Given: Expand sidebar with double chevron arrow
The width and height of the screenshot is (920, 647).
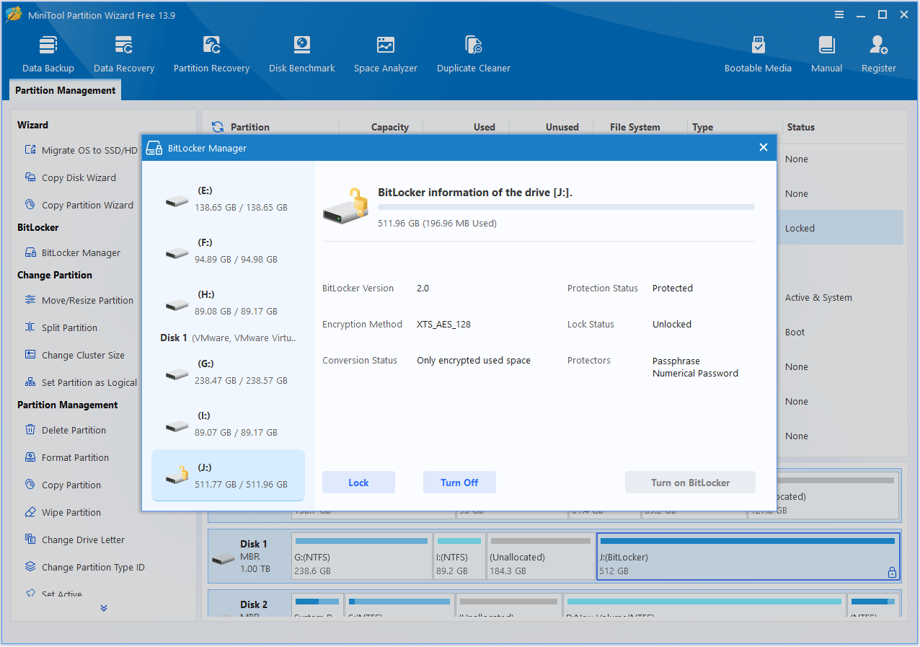Looking at the screenshot, I should [104, 608].
